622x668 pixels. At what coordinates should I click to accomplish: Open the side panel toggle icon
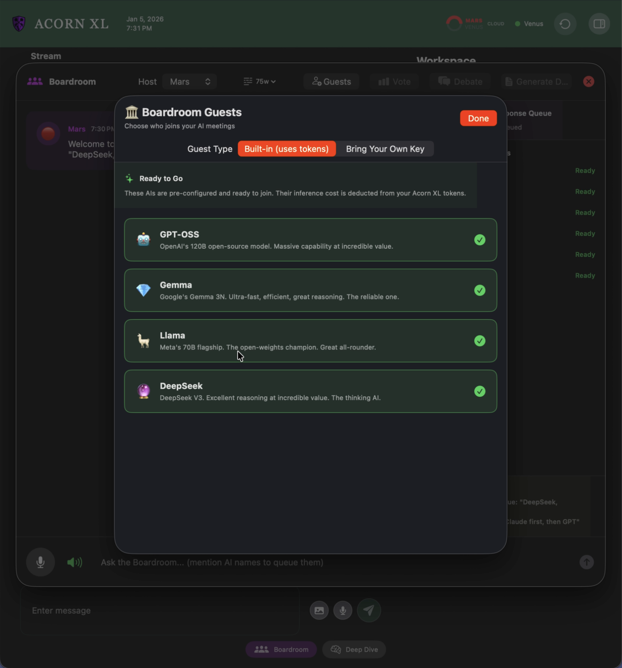(599, 24)
